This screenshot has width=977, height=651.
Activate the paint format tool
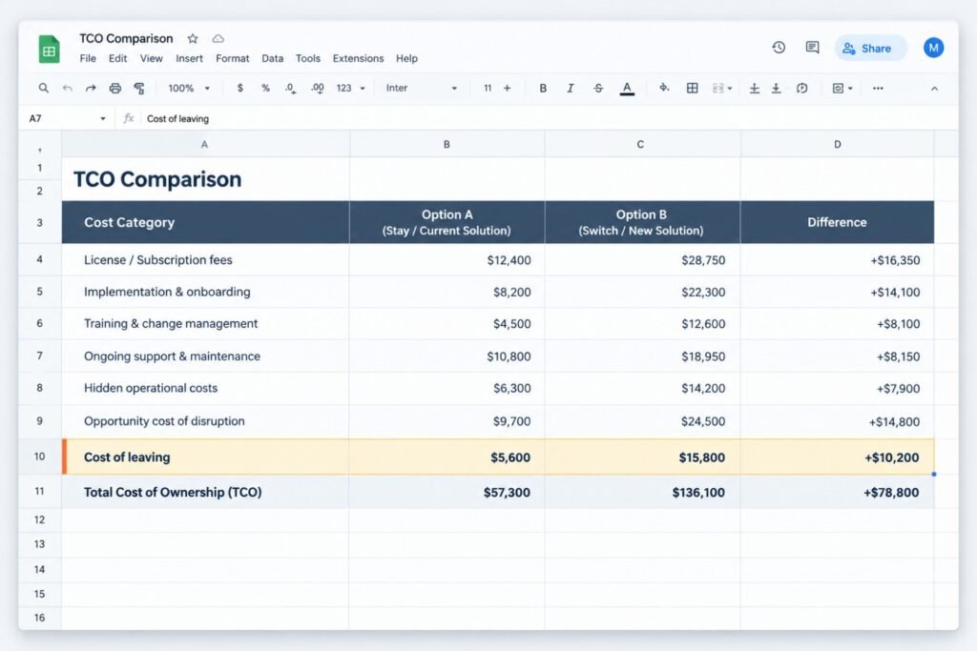139,89
